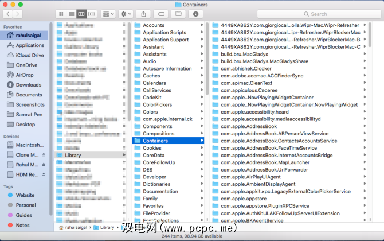384x241 pixels.
Task: Eject the Clone M... volume
Action: tap(44, 155)
